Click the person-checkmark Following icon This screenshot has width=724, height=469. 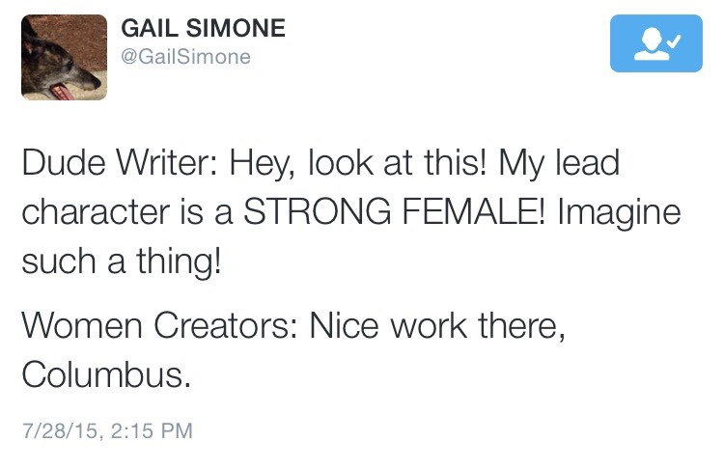658,44
